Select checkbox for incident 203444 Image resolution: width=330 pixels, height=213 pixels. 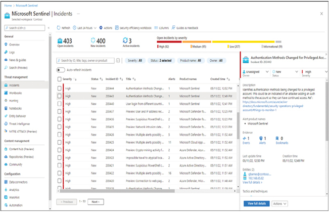tap(59, 89)
